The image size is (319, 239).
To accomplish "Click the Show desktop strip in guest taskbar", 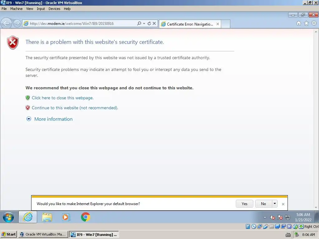I will [317, 217].
